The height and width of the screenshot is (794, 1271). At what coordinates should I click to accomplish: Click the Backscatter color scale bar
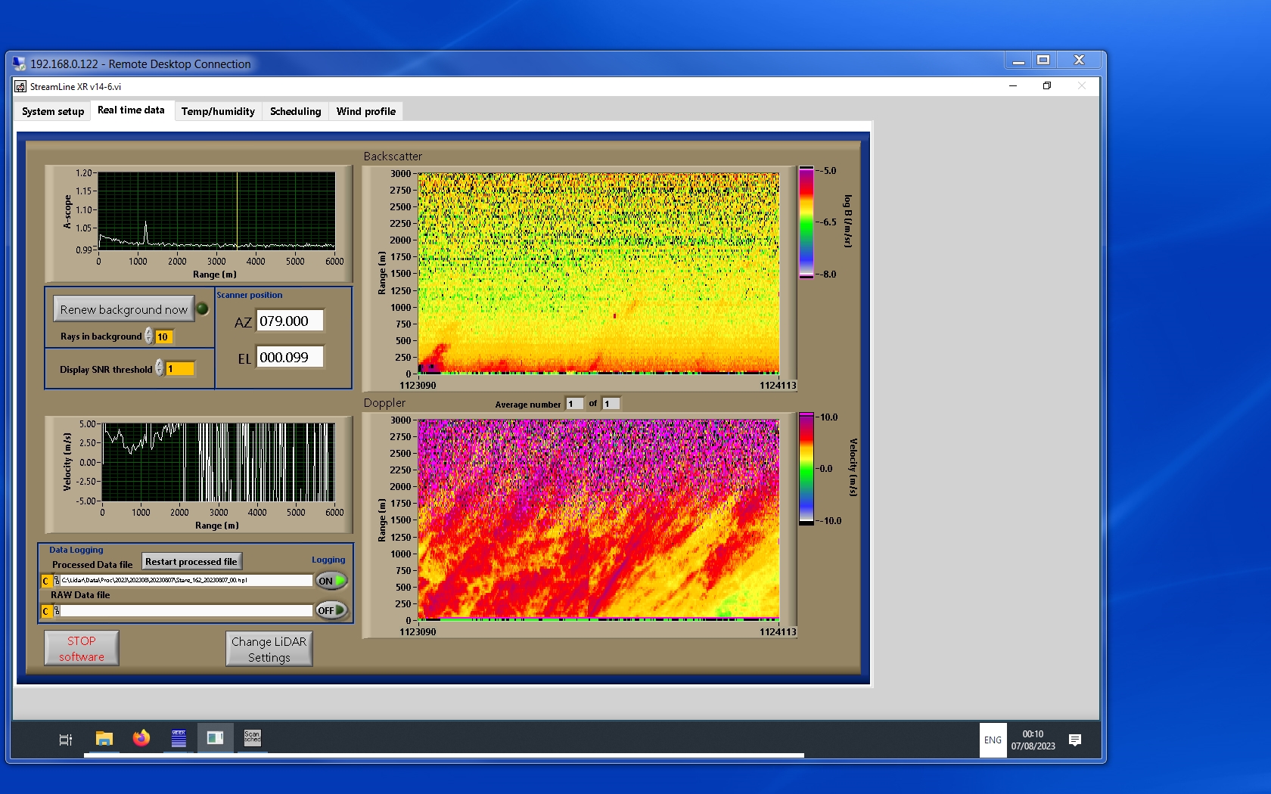click(806, 222)
